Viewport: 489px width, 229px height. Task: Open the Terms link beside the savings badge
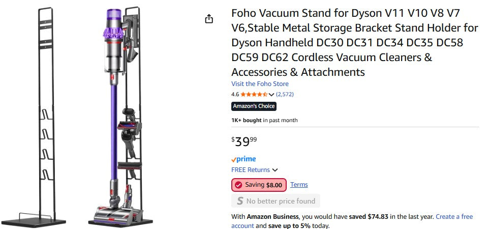tap(299, 185)
